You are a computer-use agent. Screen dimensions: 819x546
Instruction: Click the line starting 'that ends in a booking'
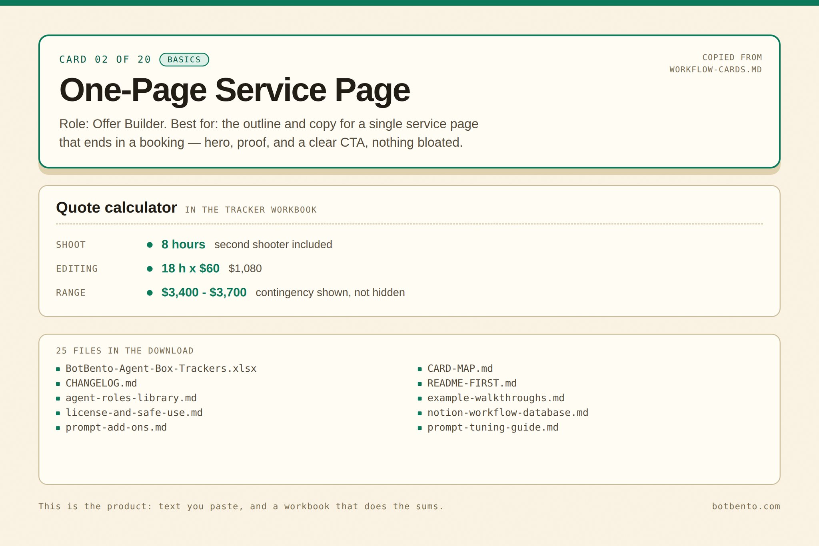coord(261,142)
